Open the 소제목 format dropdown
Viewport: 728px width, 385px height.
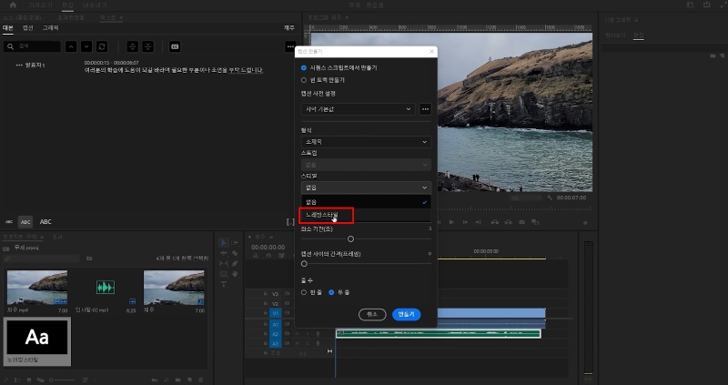[x=365, y=142]
